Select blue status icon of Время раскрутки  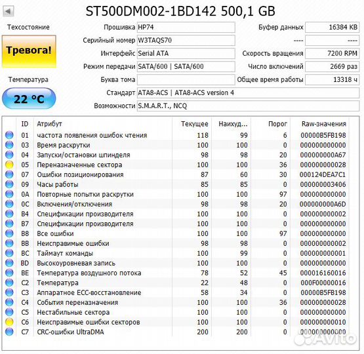pyautogui.click(x=9, y=145)
